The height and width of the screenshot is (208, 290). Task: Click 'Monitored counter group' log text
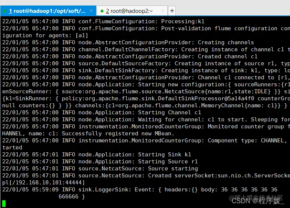(246, 127)
